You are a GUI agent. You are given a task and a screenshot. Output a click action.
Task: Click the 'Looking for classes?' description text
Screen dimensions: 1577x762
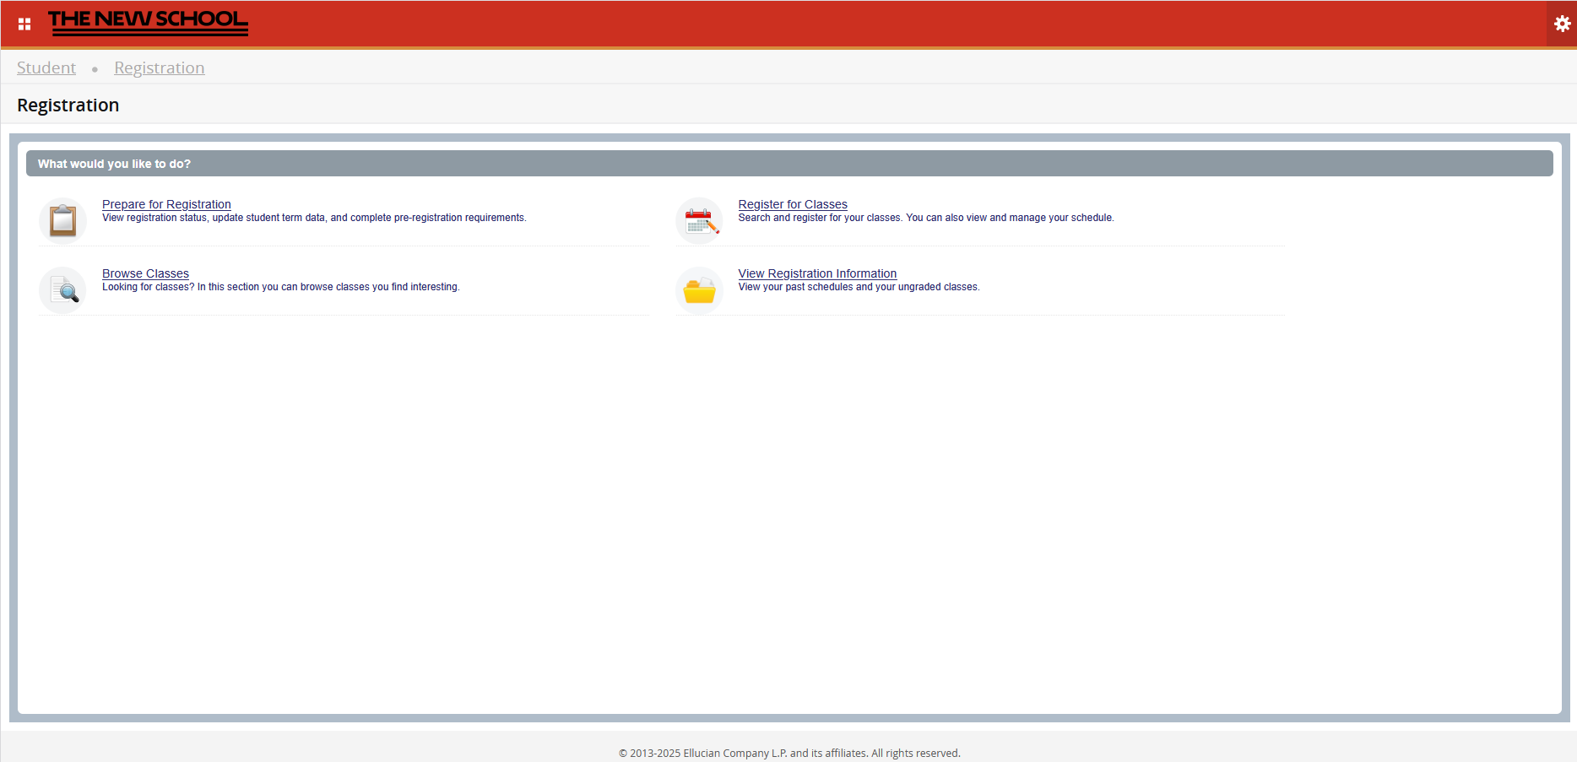(280, 287)
